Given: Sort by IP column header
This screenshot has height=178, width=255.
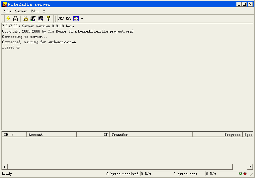Looking at the screenshot, I should pos(93,134).
